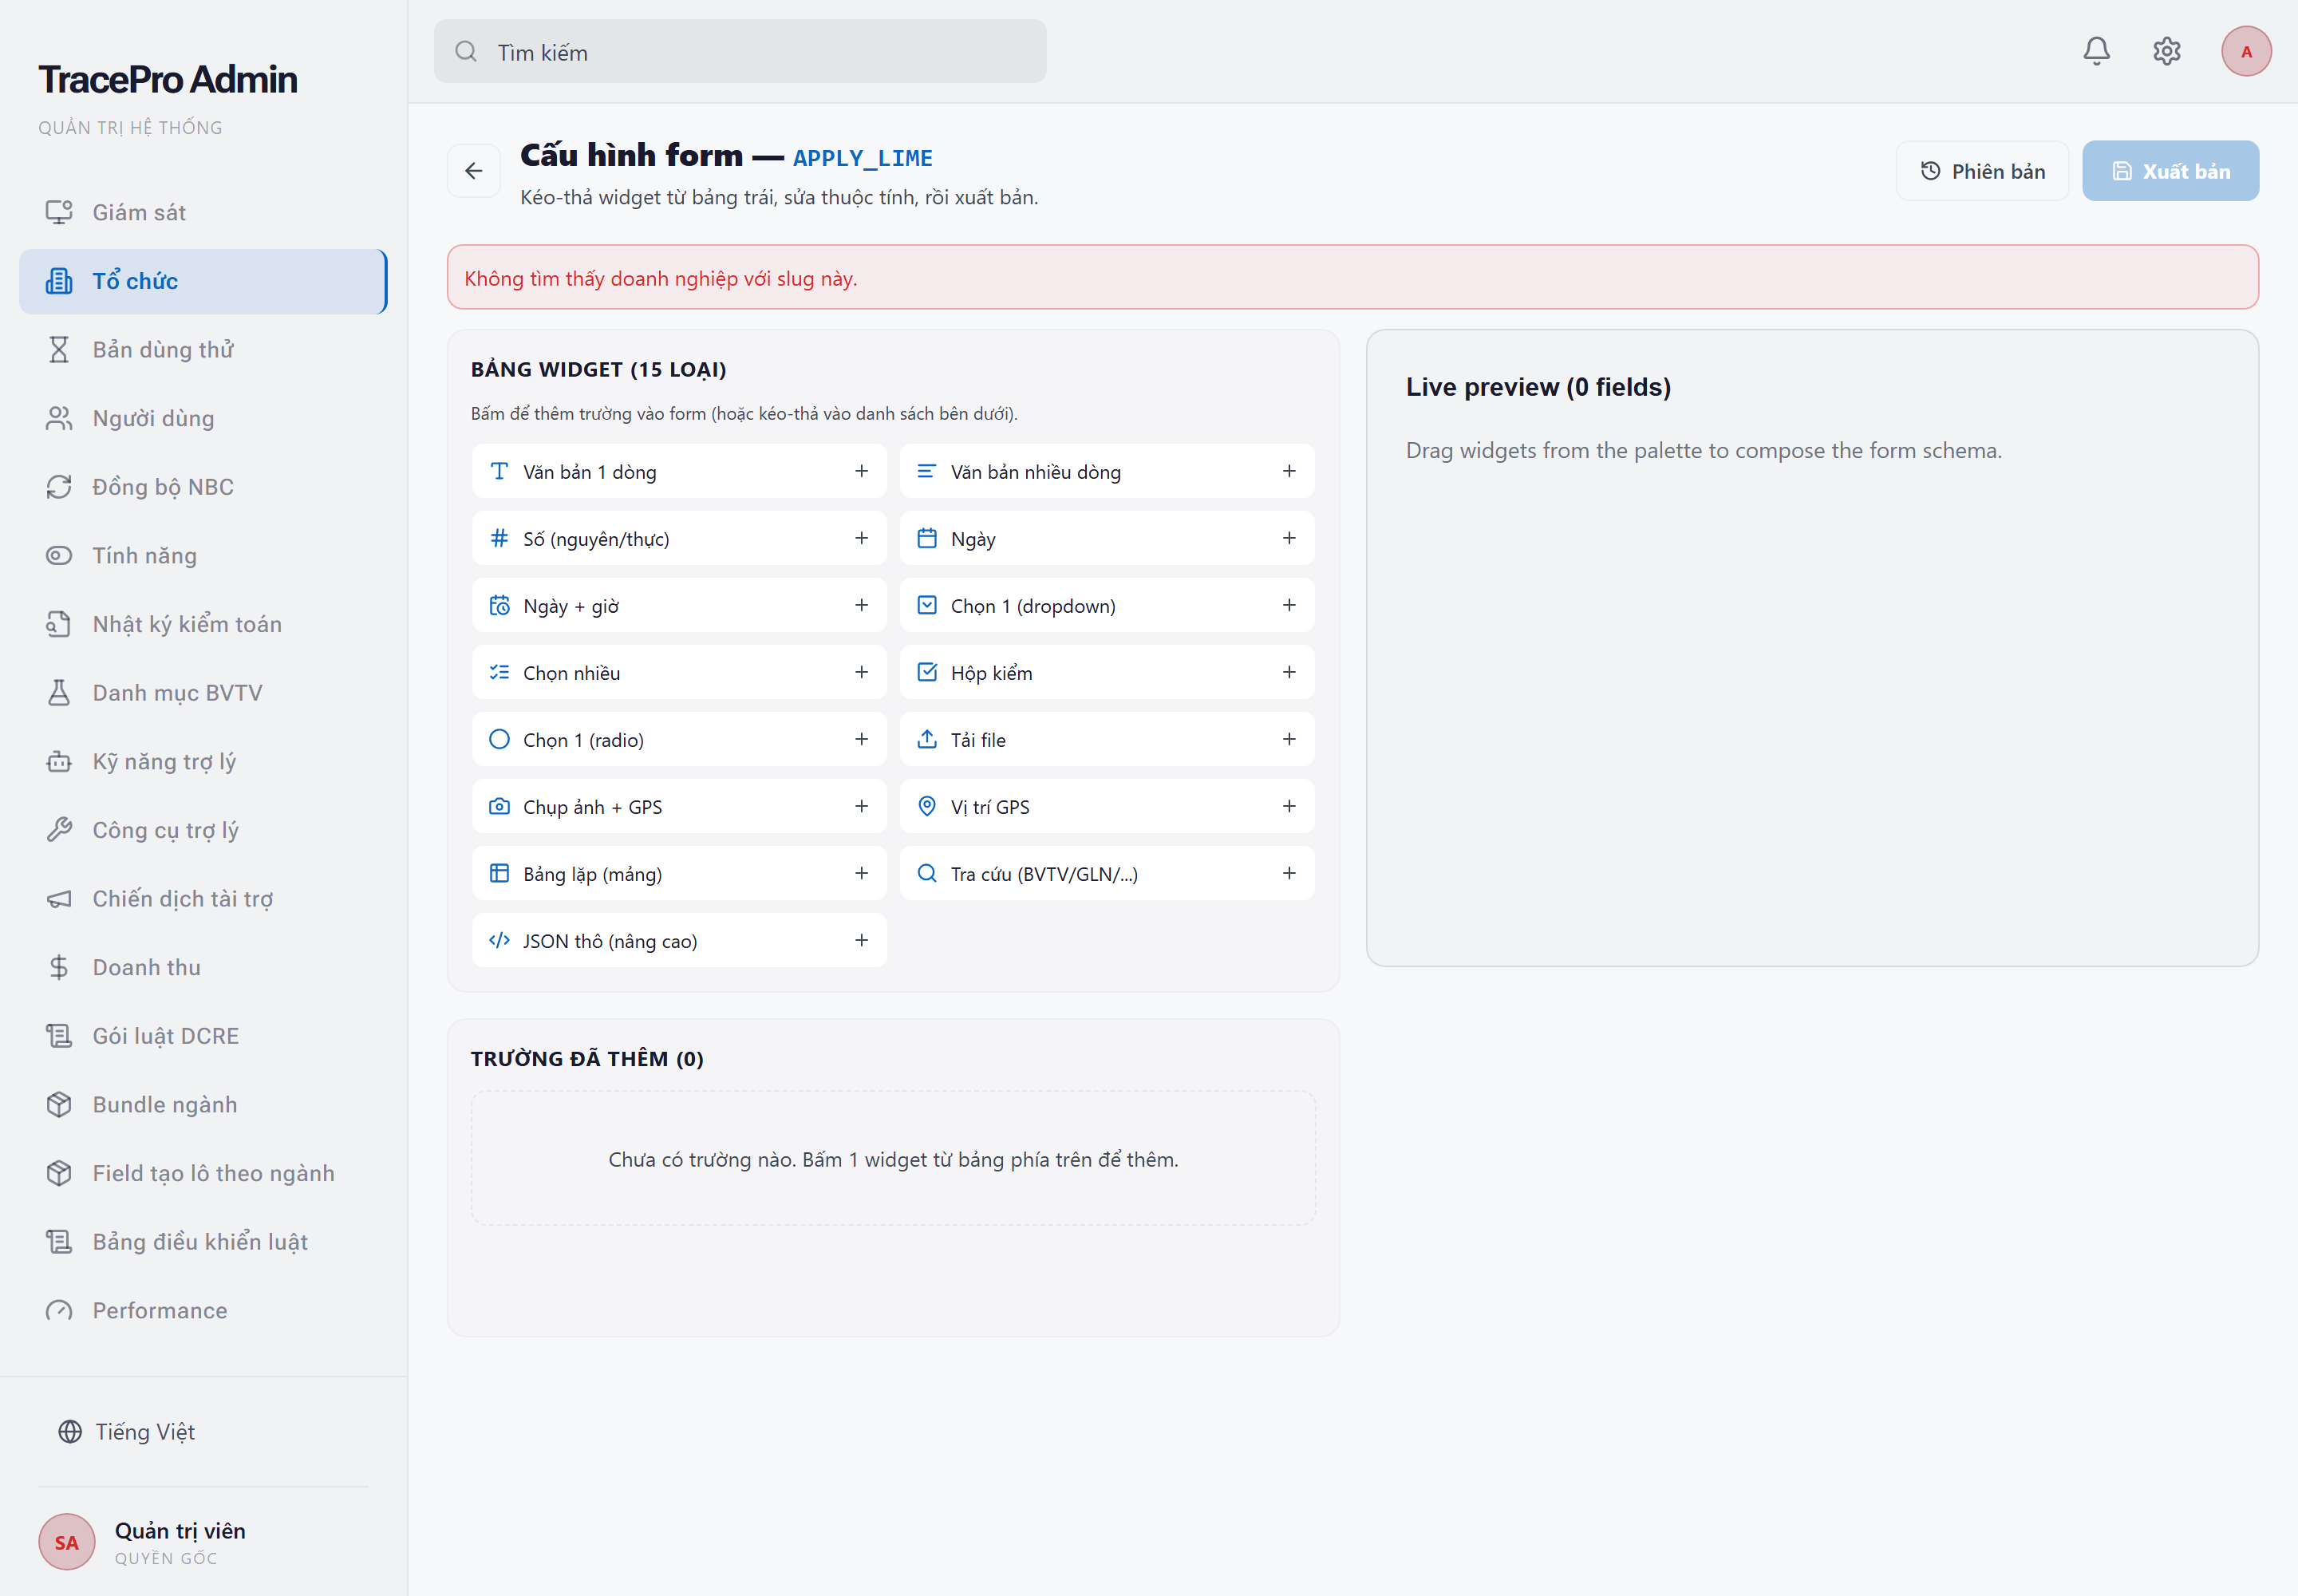Go back using the arrow button
The image size is (2298, 1596).
[474, 171]
